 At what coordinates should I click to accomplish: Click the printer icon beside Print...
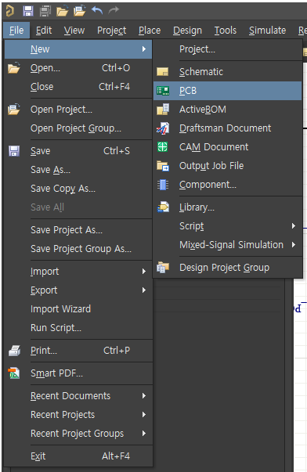click(14, 351)
